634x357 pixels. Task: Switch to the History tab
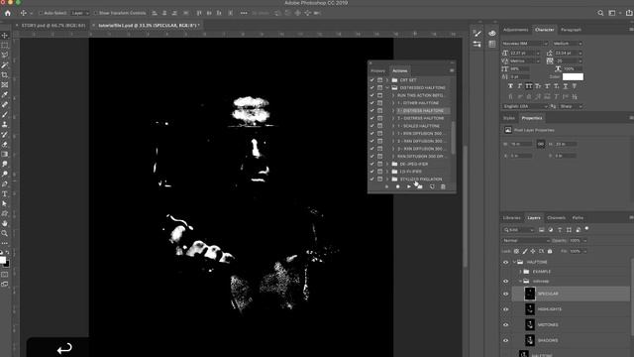coord(378,70)
